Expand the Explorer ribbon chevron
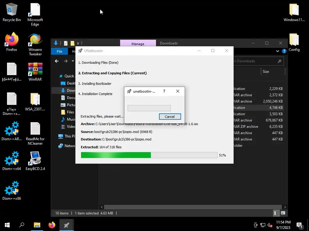This screenshot has height=231, width=309. point(278,51)
